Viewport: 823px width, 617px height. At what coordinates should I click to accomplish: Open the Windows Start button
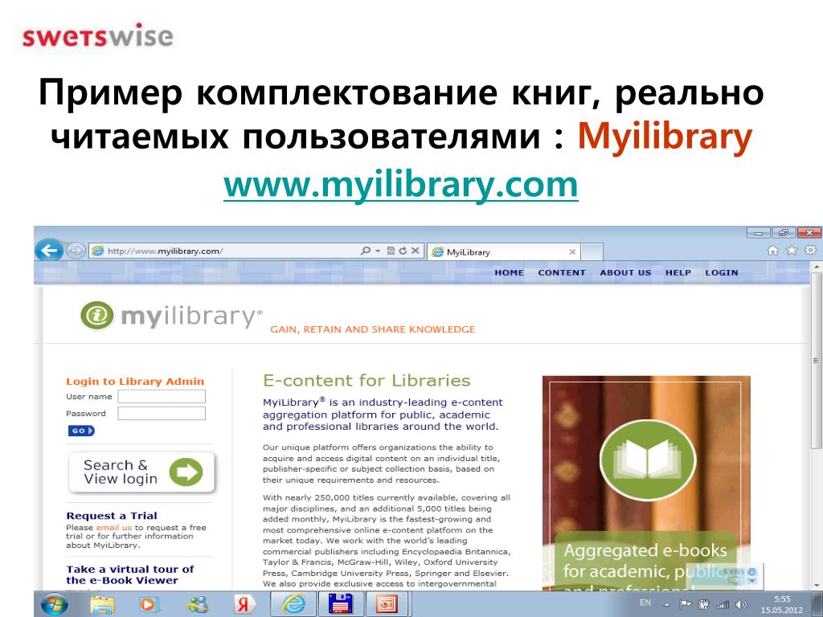[55, 604]
